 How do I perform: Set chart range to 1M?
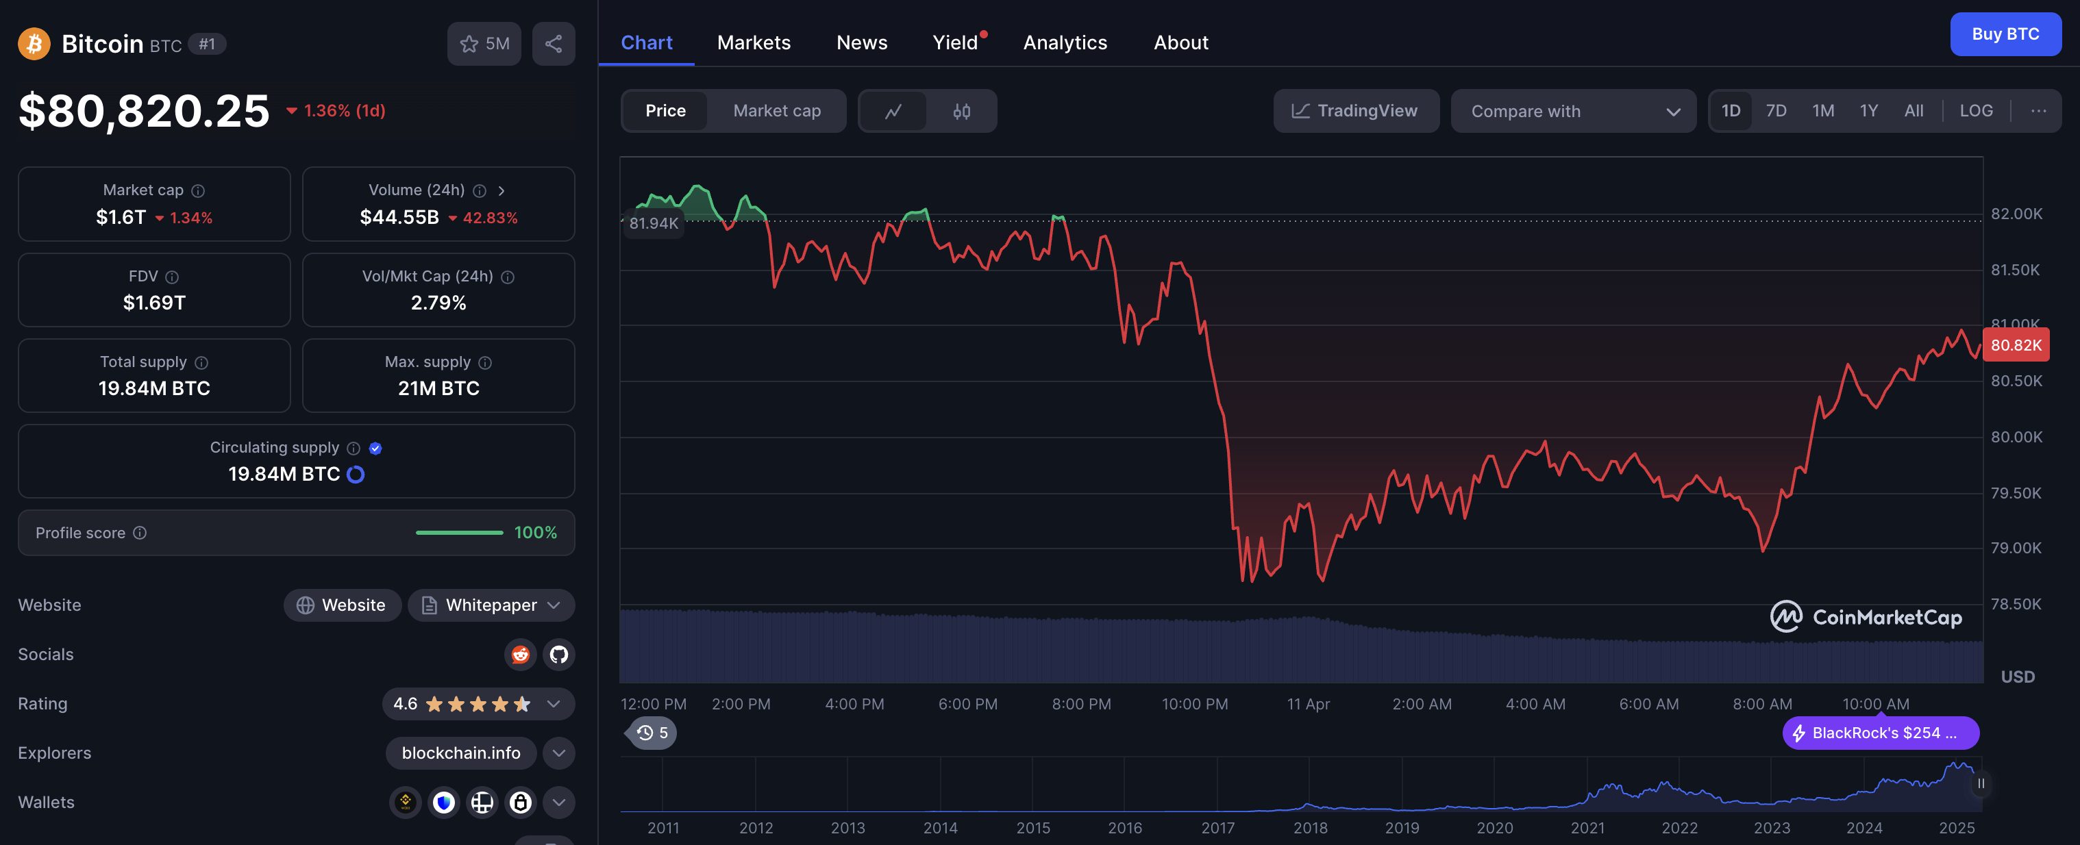pyautogui.click(x=1823, y=110)
